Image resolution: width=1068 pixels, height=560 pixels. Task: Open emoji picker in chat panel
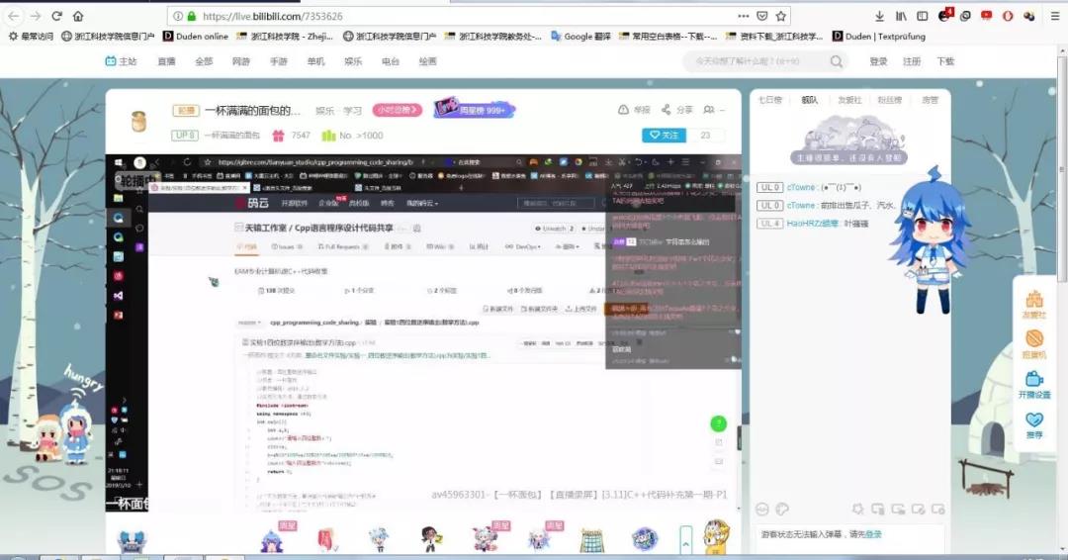coord(762,509)
